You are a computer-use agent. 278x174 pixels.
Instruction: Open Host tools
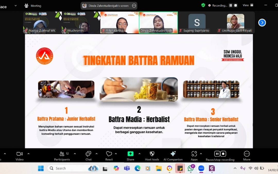[x=152, y=156]
